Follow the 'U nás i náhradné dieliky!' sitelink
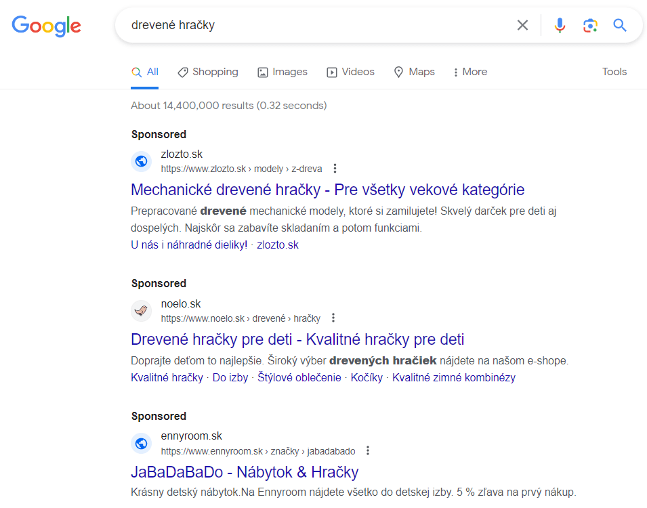647x508 pixels. (x=189, y=245)
